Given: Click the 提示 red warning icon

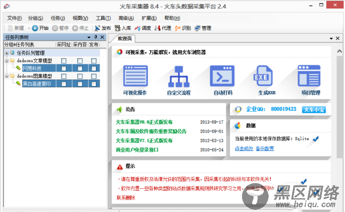Looking at the screenshot, I should point(120,167).
